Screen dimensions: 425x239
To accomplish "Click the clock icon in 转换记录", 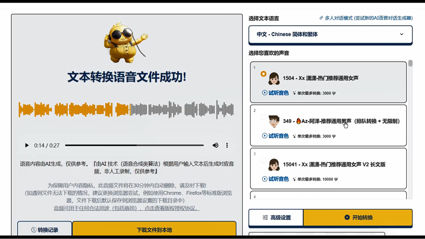I will coord(34,230).
